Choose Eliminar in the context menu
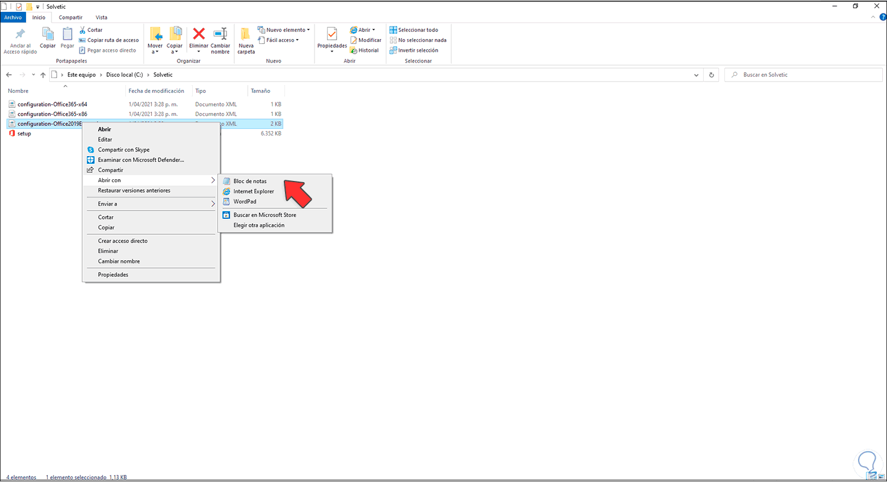This screenshot has height=482, width=887. click(151, 251)
